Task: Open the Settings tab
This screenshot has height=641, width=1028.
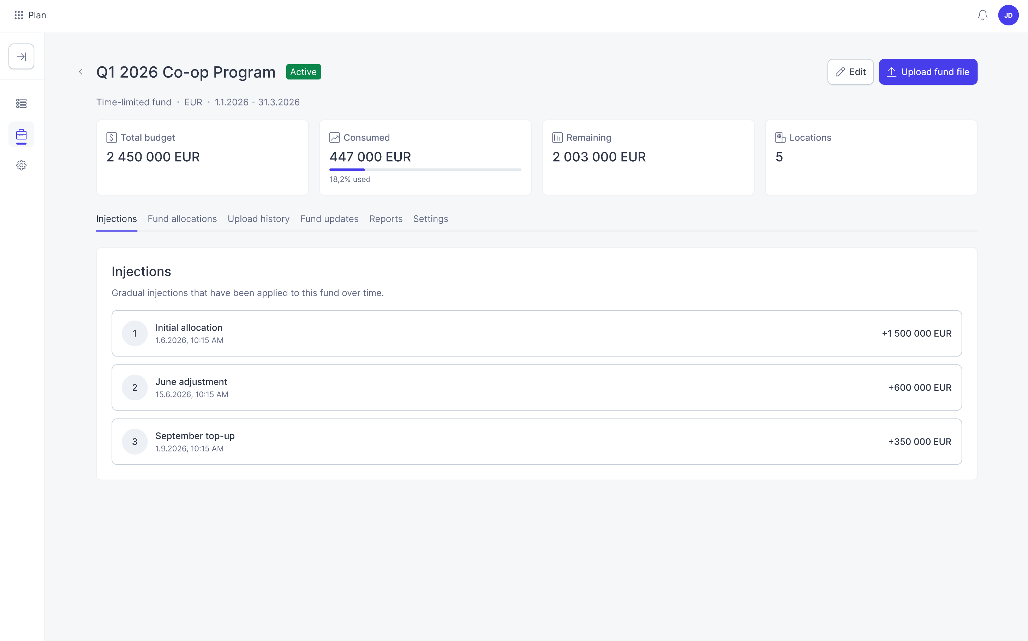Action: click(x=431, y=219)
